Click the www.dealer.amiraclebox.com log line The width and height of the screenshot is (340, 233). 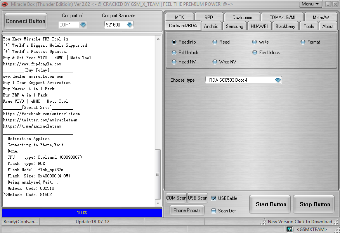(x=33, y=76)
